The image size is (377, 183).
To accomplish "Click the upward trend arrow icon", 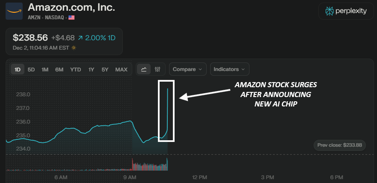I will pos(81,38).
